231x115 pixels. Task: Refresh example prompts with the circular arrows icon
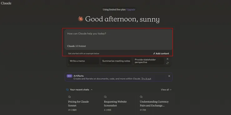pos(168,63)
